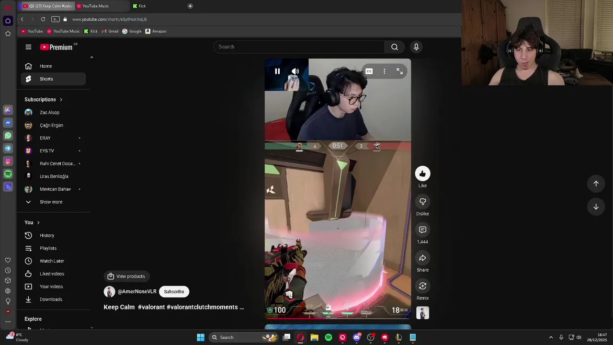The height and width of the screenshot is (345, 613).
Task: Open Messenger in Opera sidebar
Action: 8,123
